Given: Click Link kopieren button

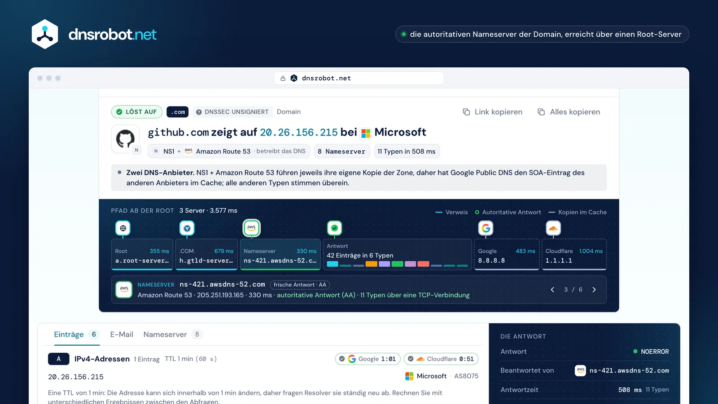Looking at the screenshot, I should (x=493, y=112).
